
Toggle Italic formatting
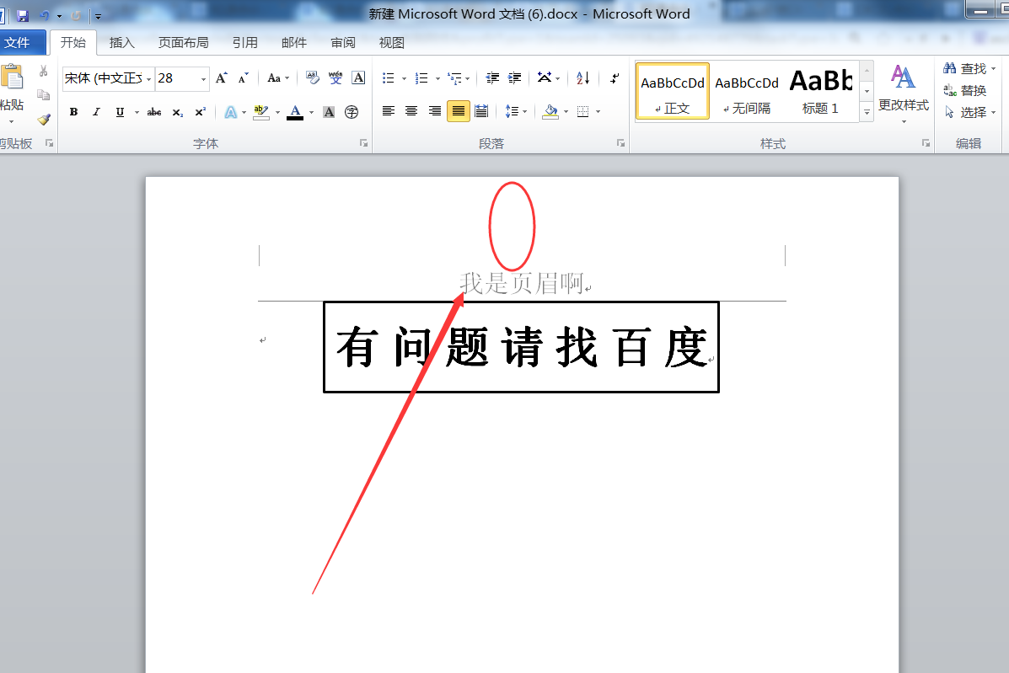97,113
